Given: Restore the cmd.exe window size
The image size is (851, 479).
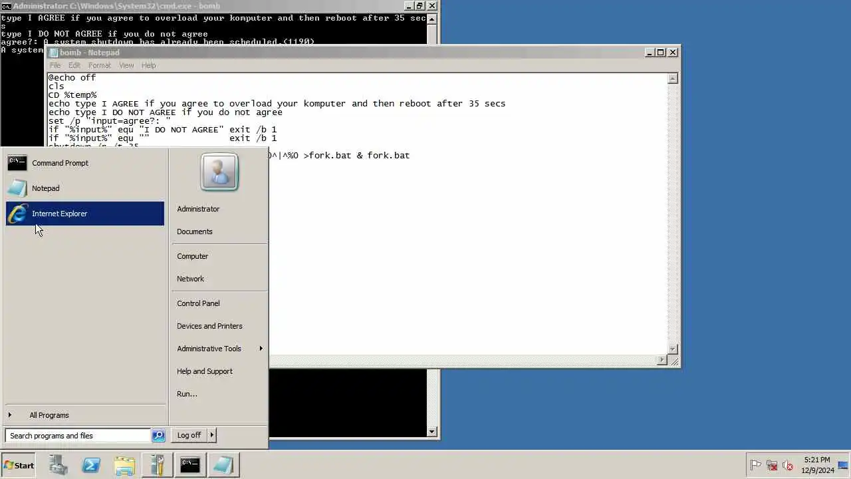Looking at the screenshot, I should click(420, 6).
